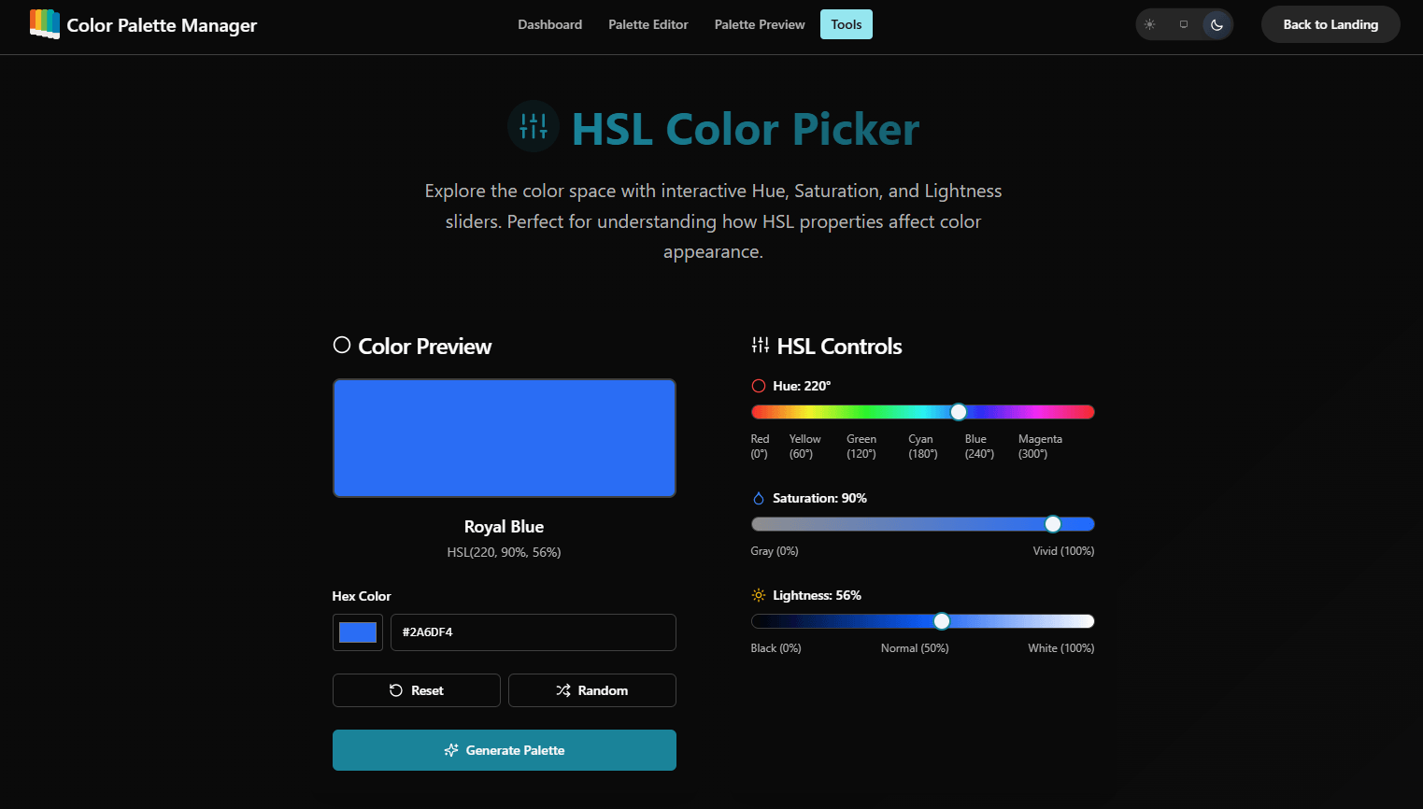Click the Color Palette Manager logo icon

(x=44, y=24)
